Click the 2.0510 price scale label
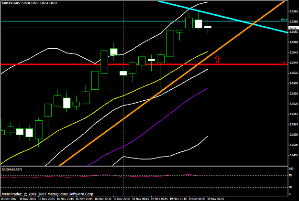Viewport: 299px width, 201px height. (x=294, y=125)
